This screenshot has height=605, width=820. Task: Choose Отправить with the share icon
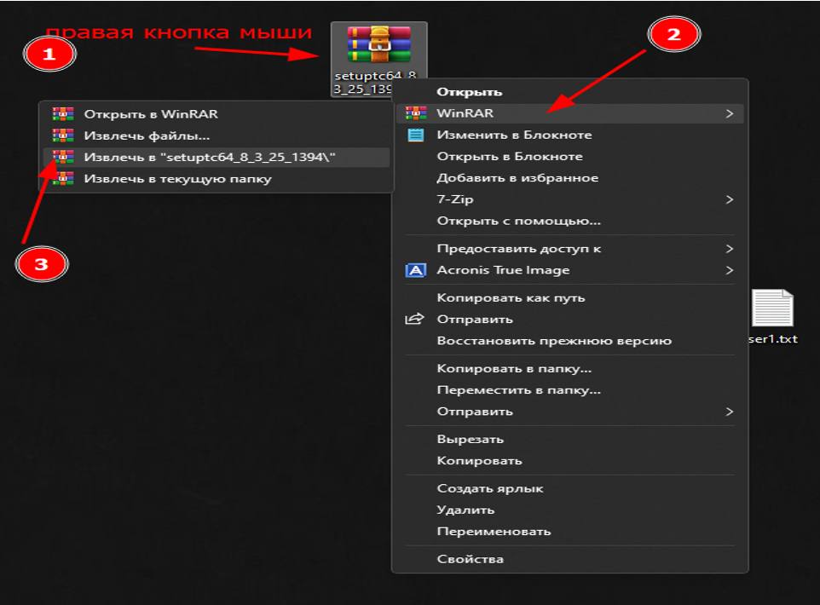[x=570, y=320]
